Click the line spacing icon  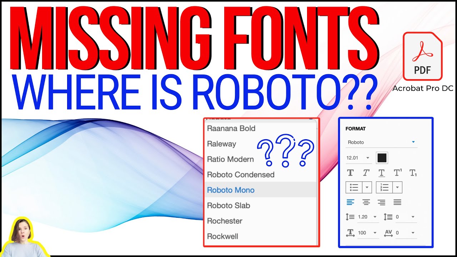tap(350, 217)
